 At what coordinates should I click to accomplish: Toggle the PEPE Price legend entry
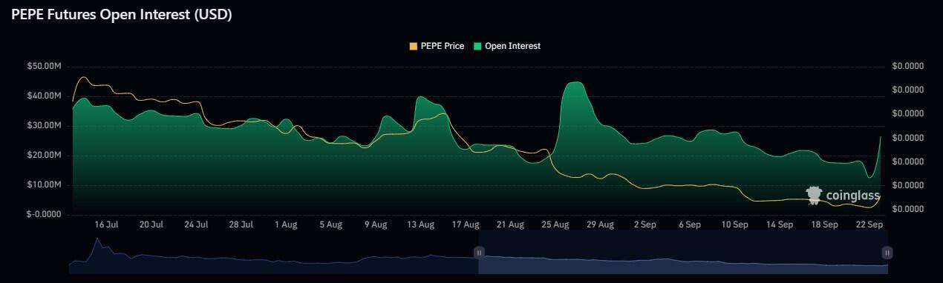click(437, 46)
